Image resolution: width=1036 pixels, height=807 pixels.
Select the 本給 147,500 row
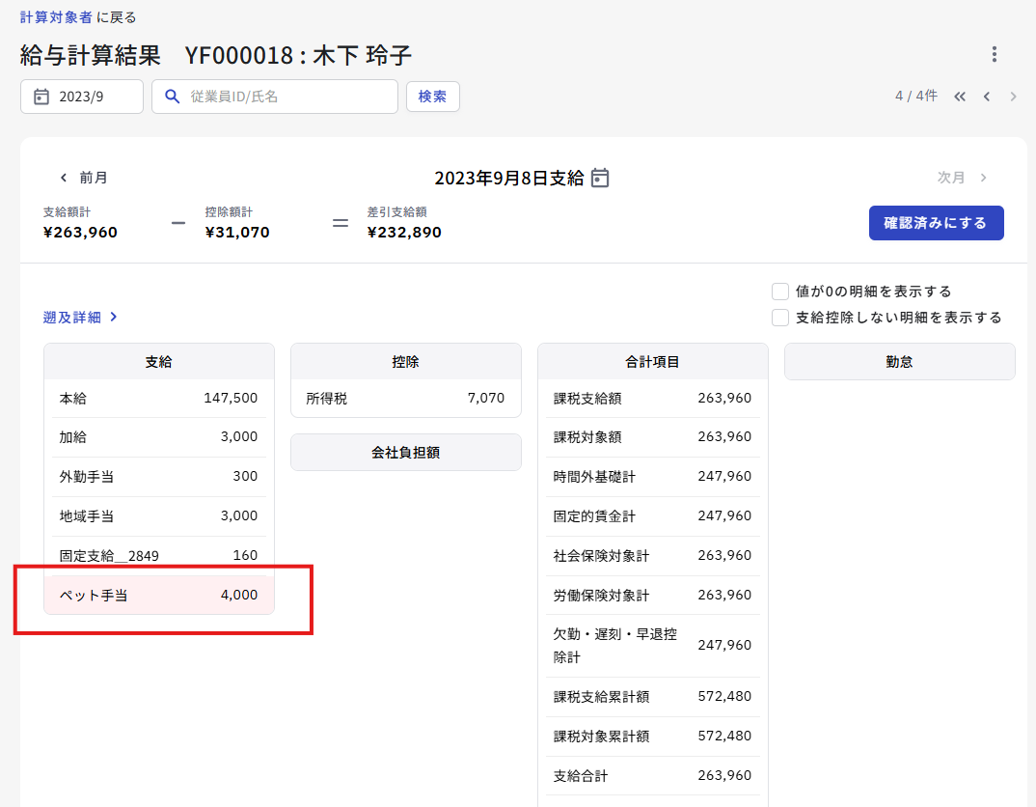click(x=158, y=398)
